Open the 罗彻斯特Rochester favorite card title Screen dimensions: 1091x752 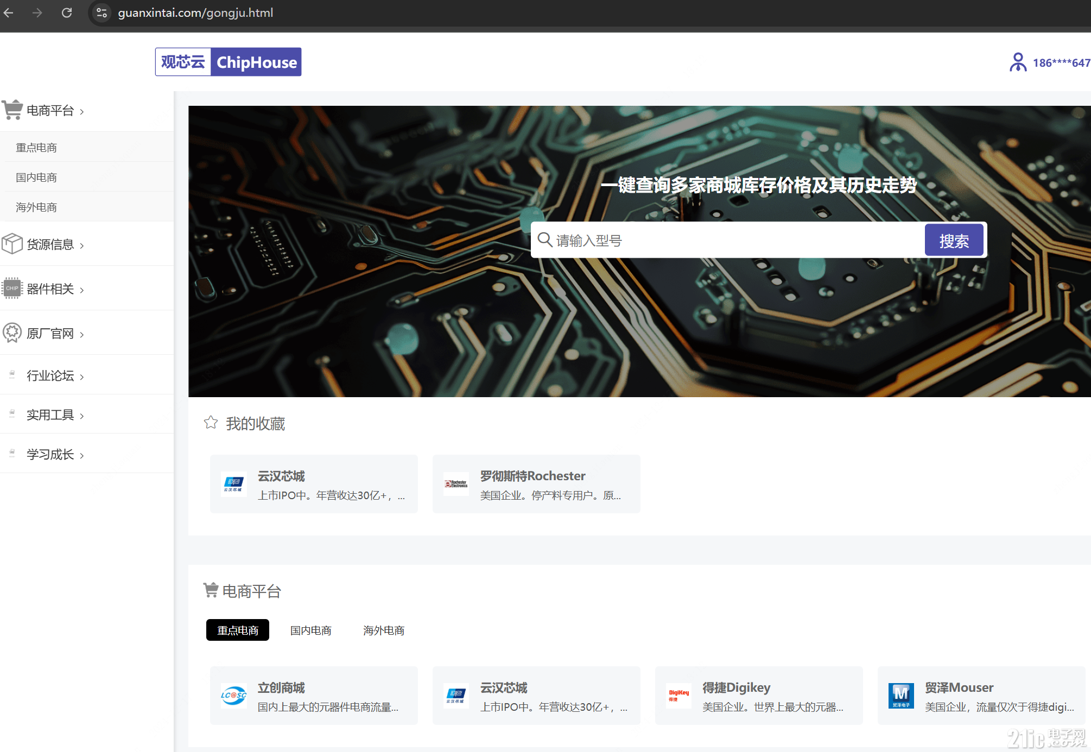click(x=532, y=476)
